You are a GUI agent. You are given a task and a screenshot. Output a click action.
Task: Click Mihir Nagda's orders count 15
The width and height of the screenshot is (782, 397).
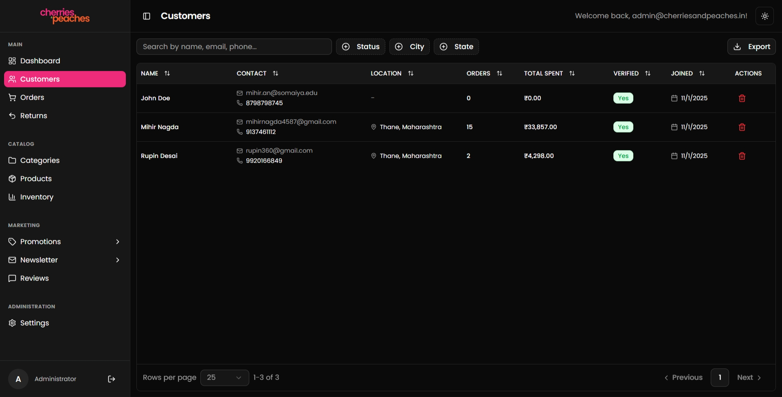pyautogui.click(x=469, y=127)
